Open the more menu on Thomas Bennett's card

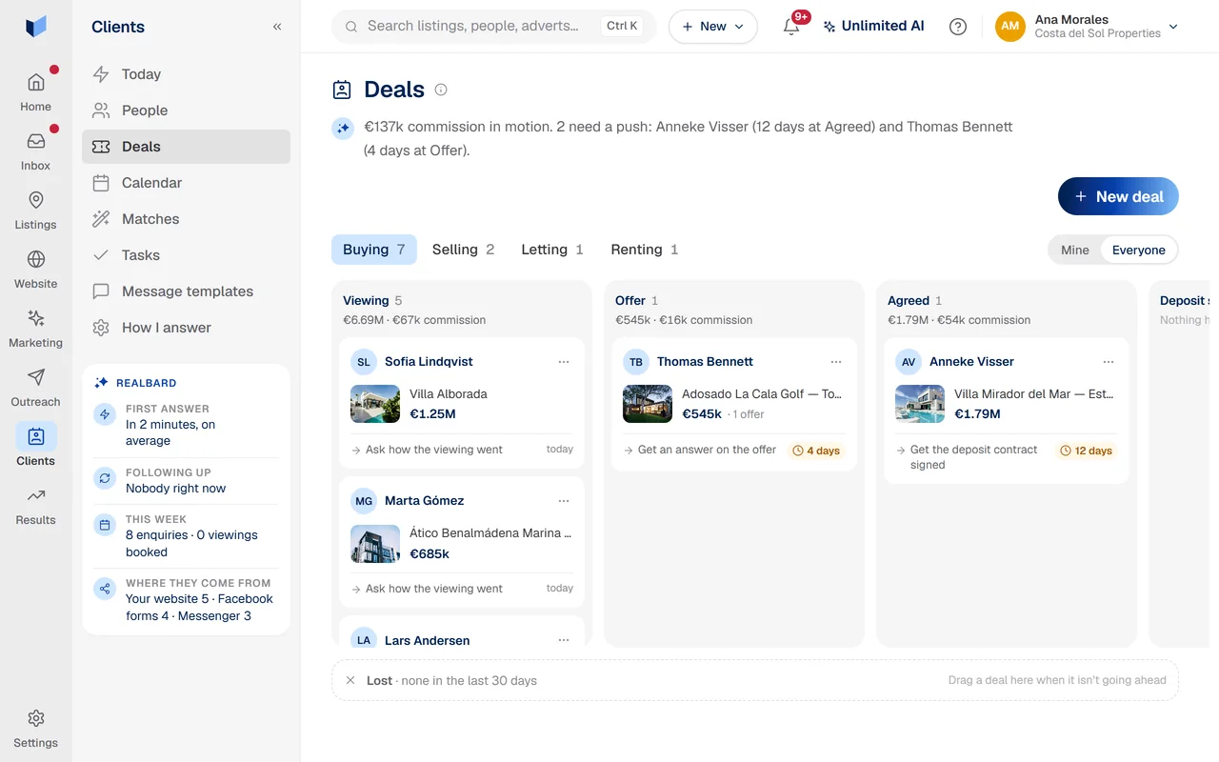(836, 362)
